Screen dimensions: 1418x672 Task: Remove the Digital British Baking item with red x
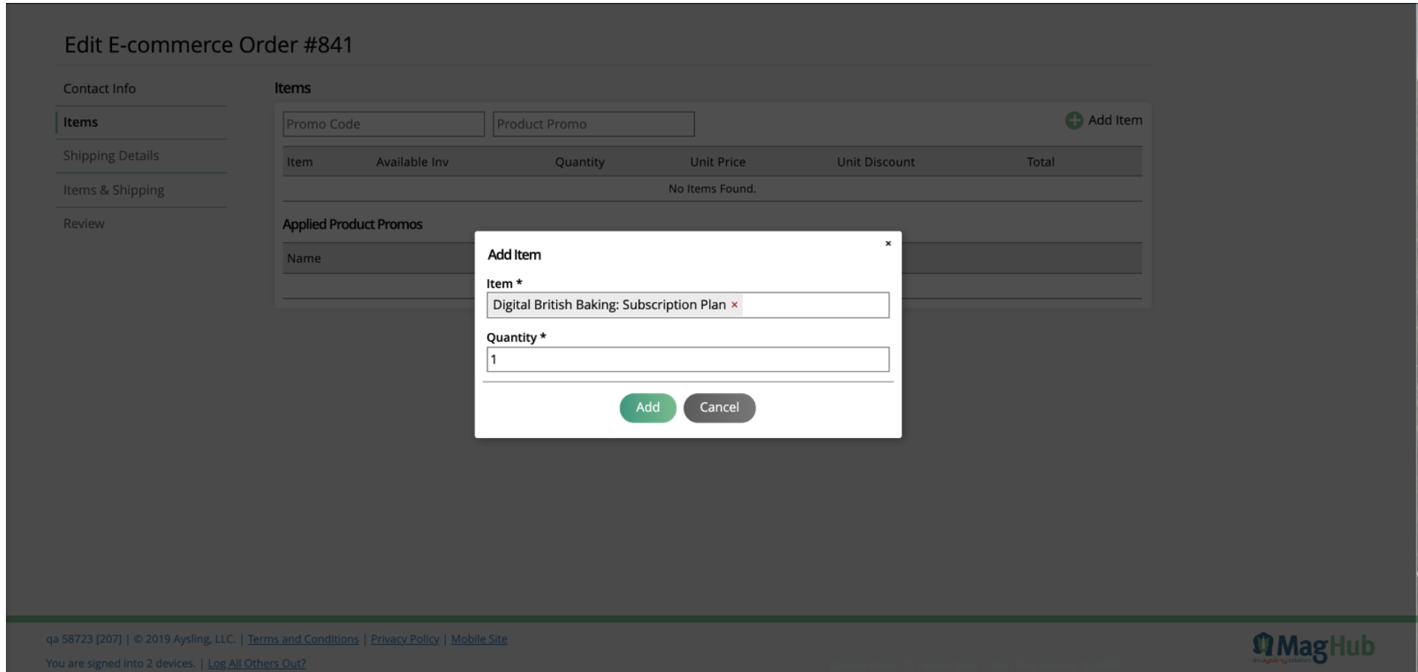point(733,304)
